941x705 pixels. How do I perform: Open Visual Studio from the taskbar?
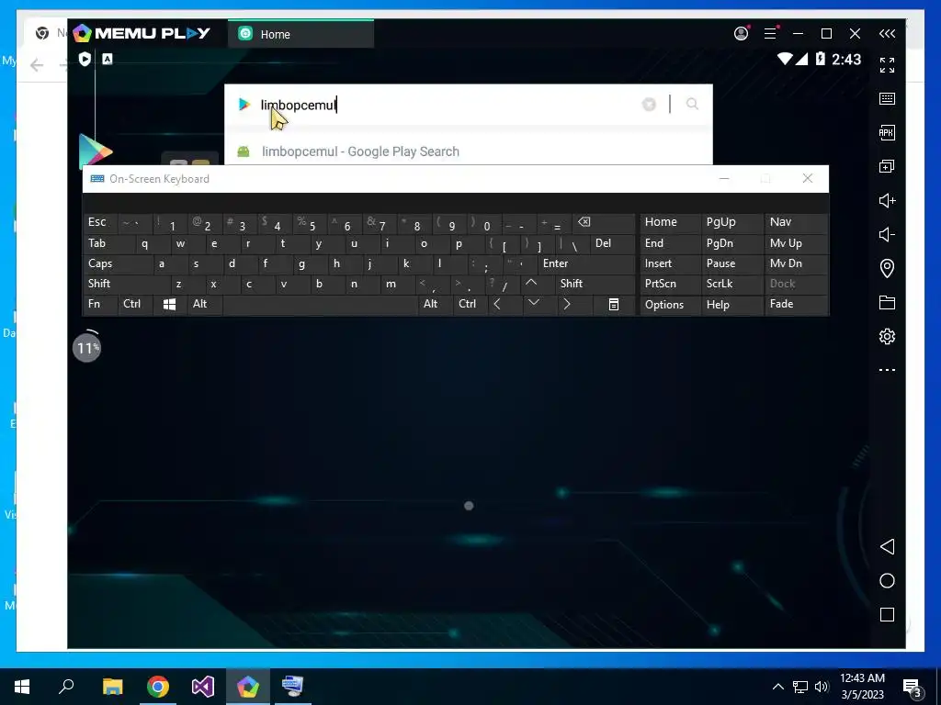203,687
